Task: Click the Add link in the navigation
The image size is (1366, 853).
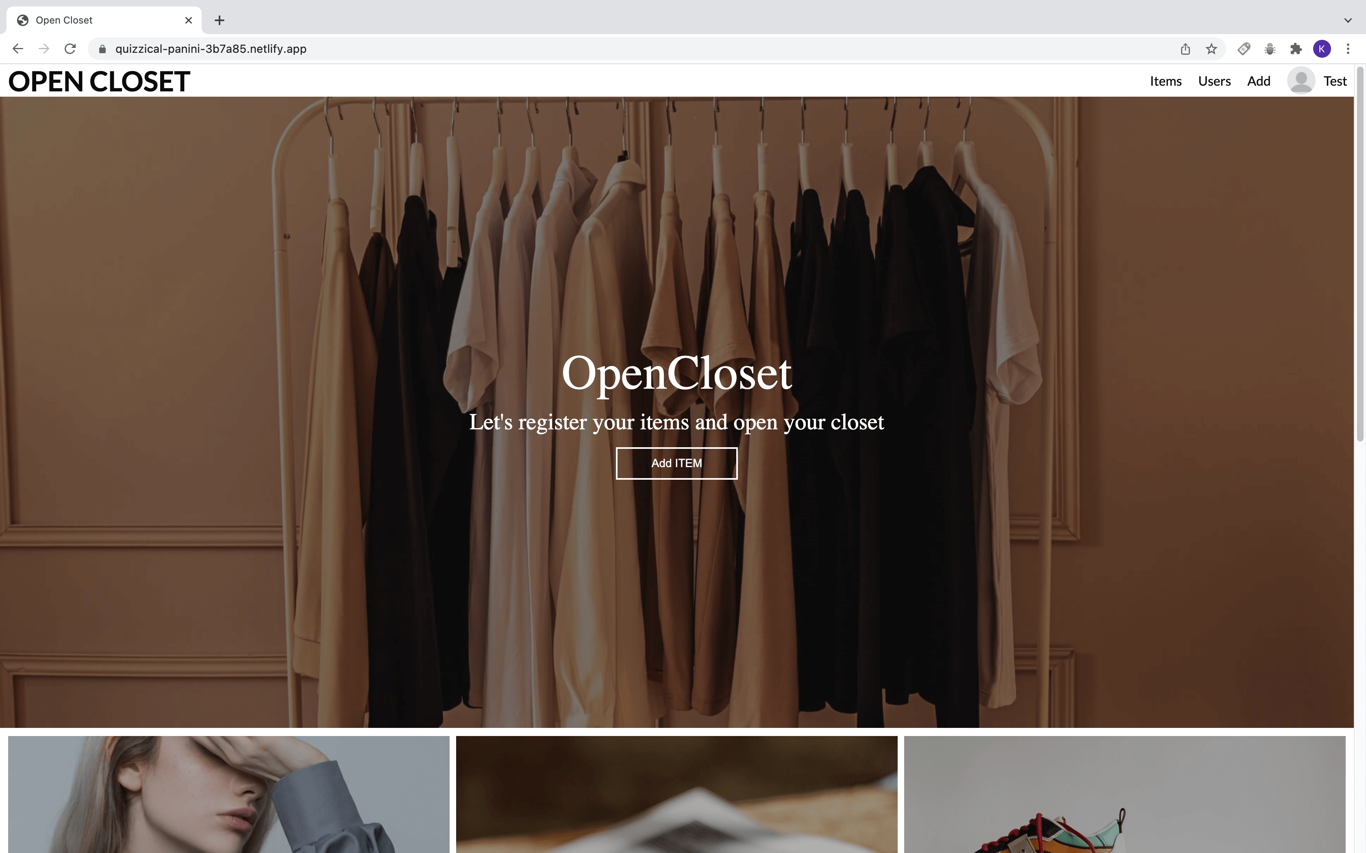Action: click(1258, 81)
